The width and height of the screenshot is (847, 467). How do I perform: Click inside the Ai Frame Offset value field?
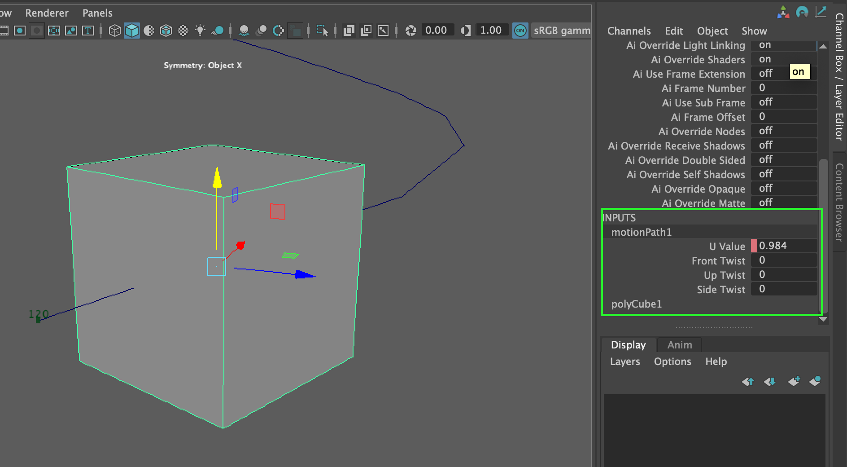click(x=783, y=117)
